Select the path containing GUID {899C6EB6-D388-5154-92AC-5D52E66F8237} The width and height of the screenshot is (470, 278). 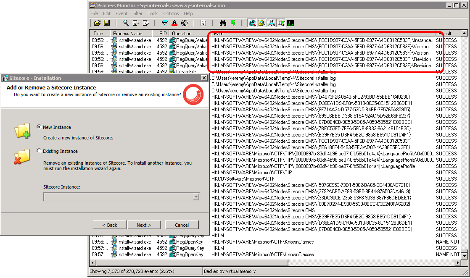(311, 116)
